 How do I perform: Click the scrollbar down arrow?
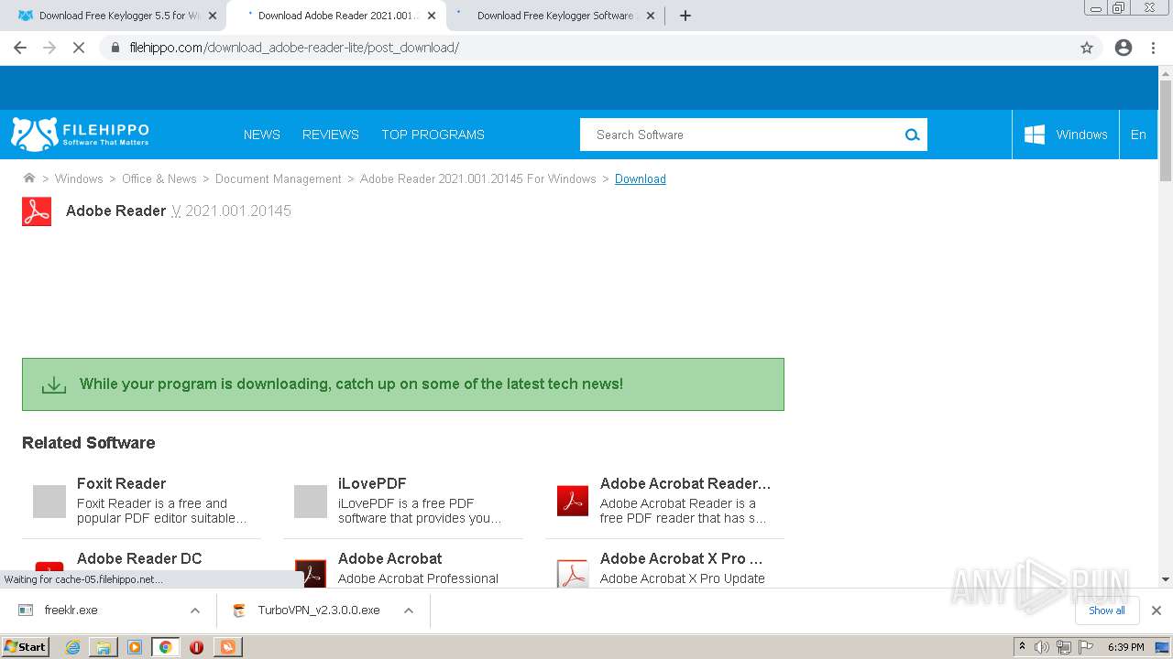pos(1166,579)
